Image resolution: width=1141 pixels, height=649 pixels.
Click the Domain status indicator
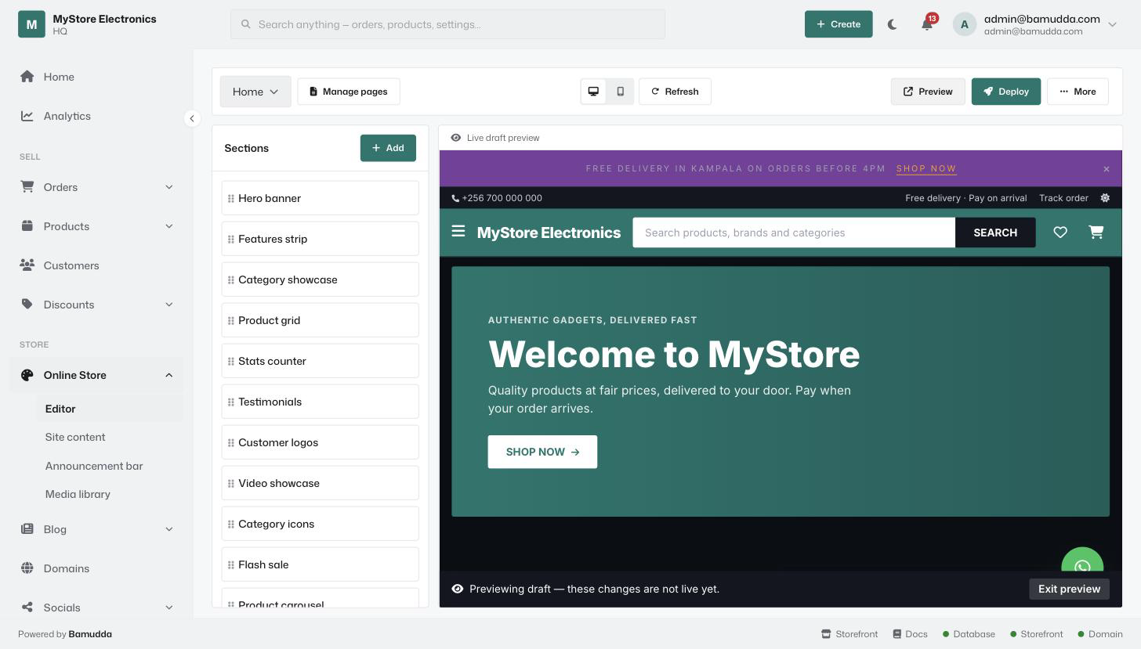tap(1100, 634)
